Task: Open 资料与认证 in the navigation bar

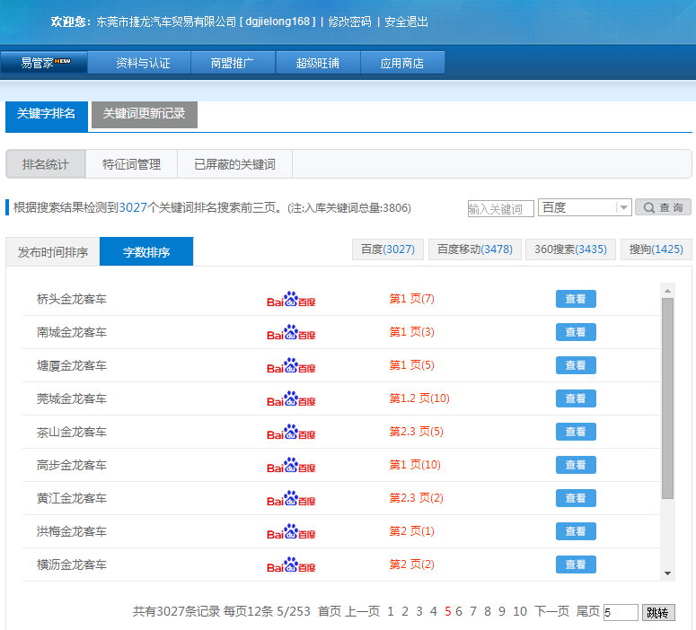Action: (x=143, y=63)
